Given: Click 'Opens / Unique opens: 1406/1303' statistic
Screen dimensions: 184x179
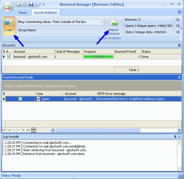Looking at the screenshot, I should 149,26.
